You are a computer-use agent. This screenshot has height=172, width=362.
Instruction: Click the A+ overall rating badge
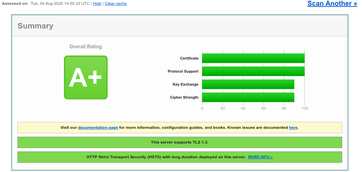tap(86, 77)
